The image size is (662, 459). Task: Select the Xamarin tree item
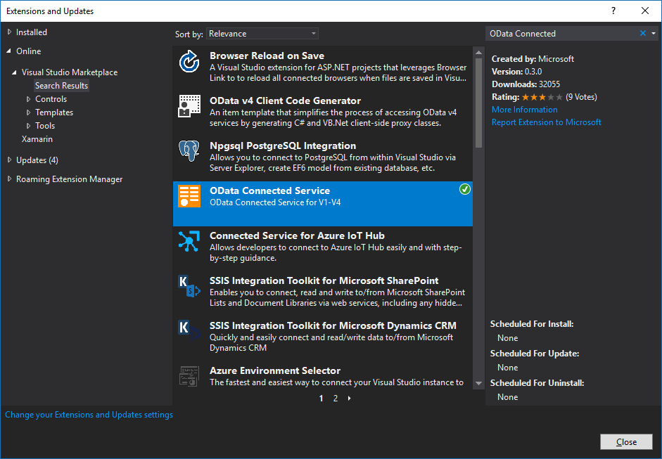[x=37, y=139]
